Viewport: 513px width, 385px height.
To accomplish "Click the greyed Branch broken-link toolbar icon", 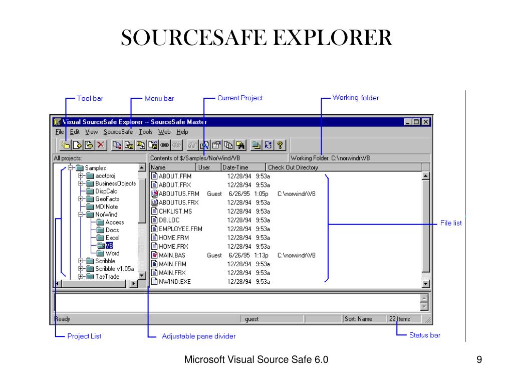I will tap(176, 145).
